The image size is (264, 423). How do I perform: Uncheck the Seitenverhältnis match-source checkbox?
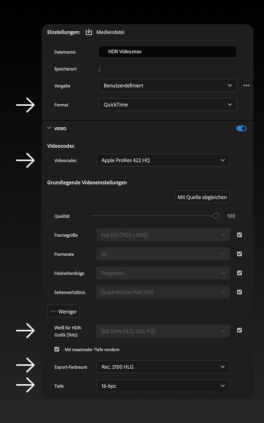pyautogui.click(x=239, y=292)
